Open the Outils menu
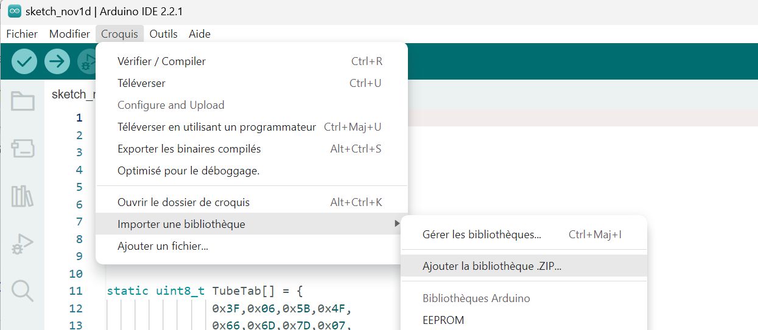Image resolution: width=758 pixels, height=330 pixels. [164, 34]
